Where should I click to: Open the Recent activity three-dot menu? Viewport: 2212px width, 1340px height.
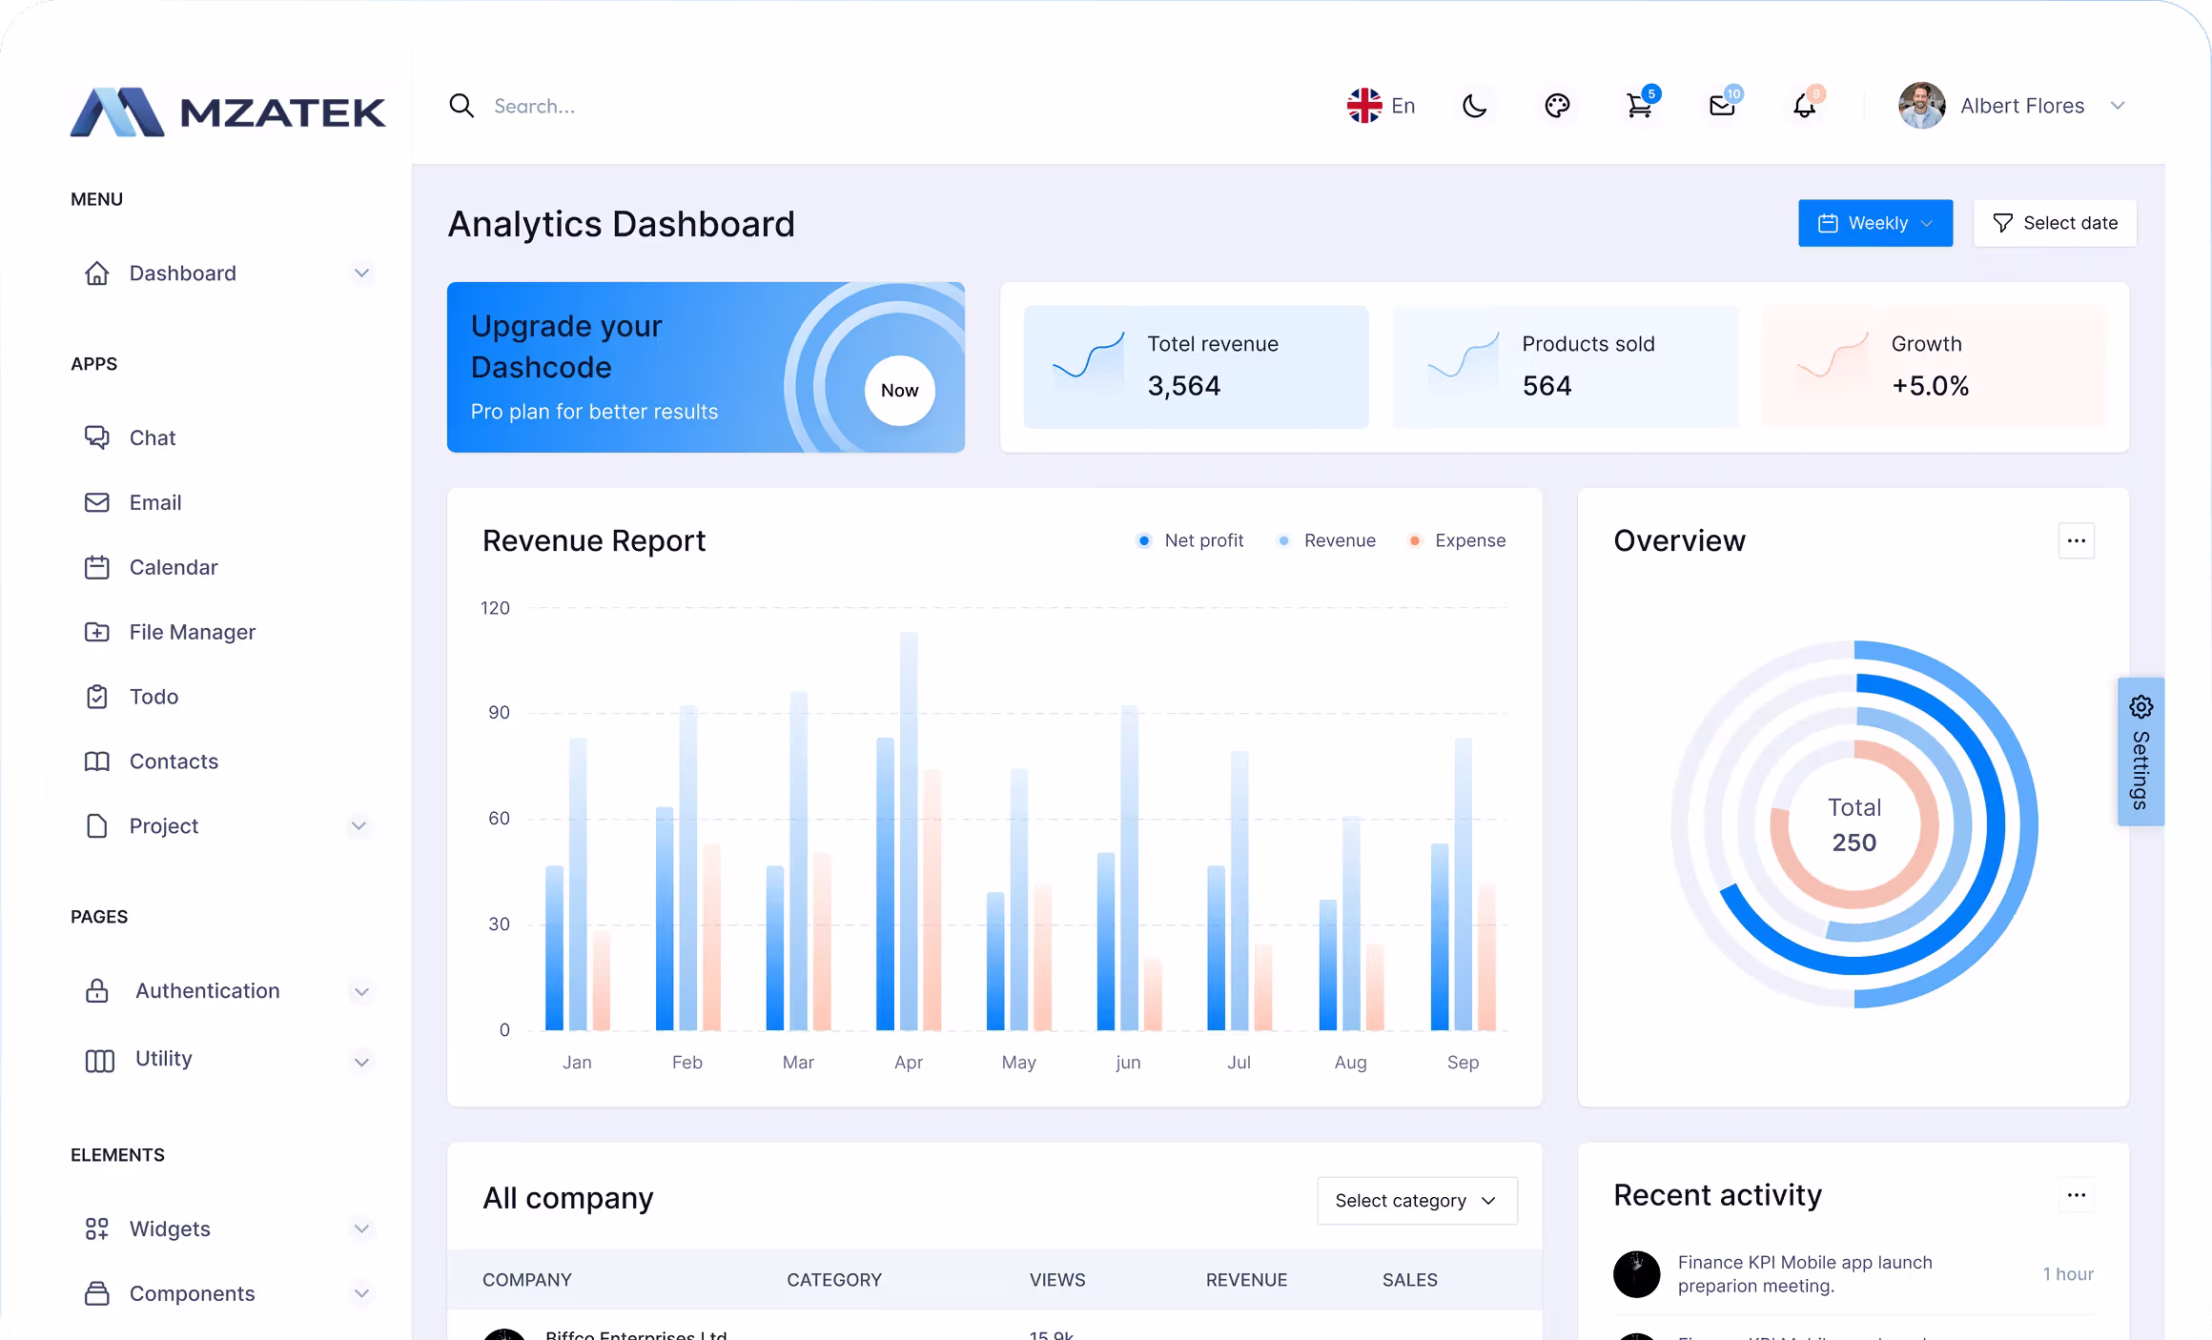click(x=2076, y=1195)
